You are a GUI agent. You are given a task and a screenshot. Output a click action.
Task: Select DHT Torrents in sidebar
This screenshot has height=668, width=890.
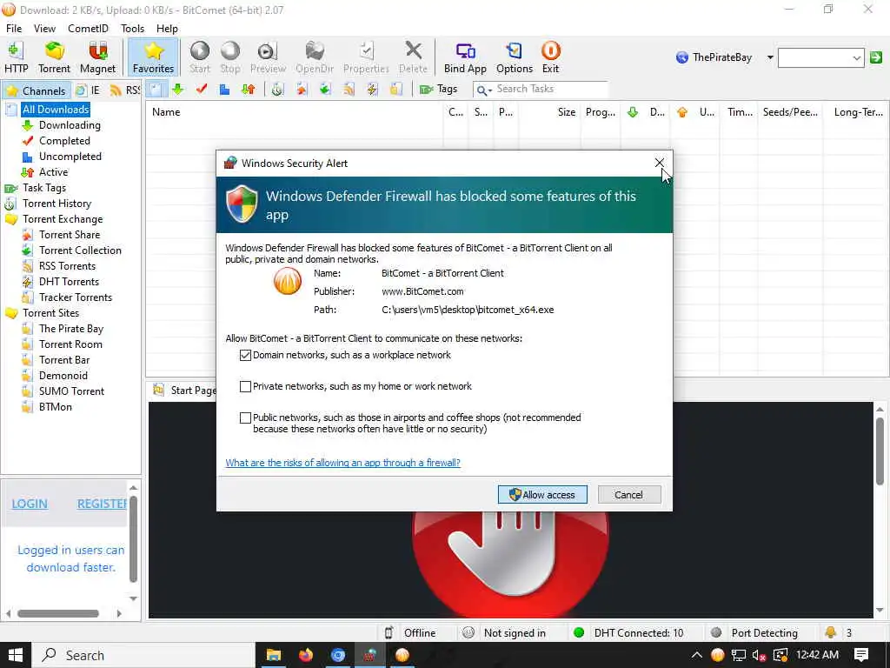click(x=69, y=282)
